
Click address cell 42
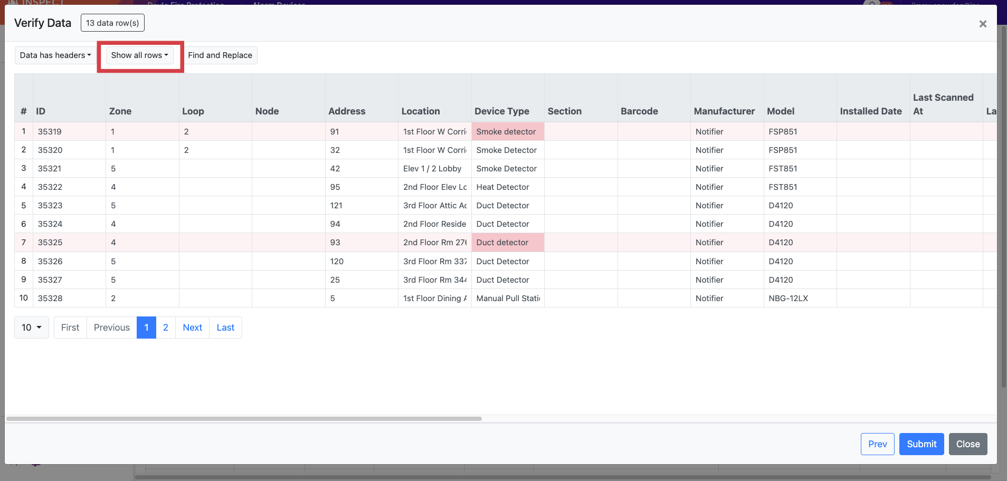[x=362, y=169]
